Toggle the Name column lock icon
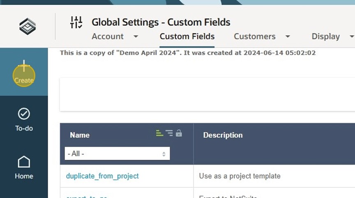The image size is (355, 198). click(x=179, y=133)
